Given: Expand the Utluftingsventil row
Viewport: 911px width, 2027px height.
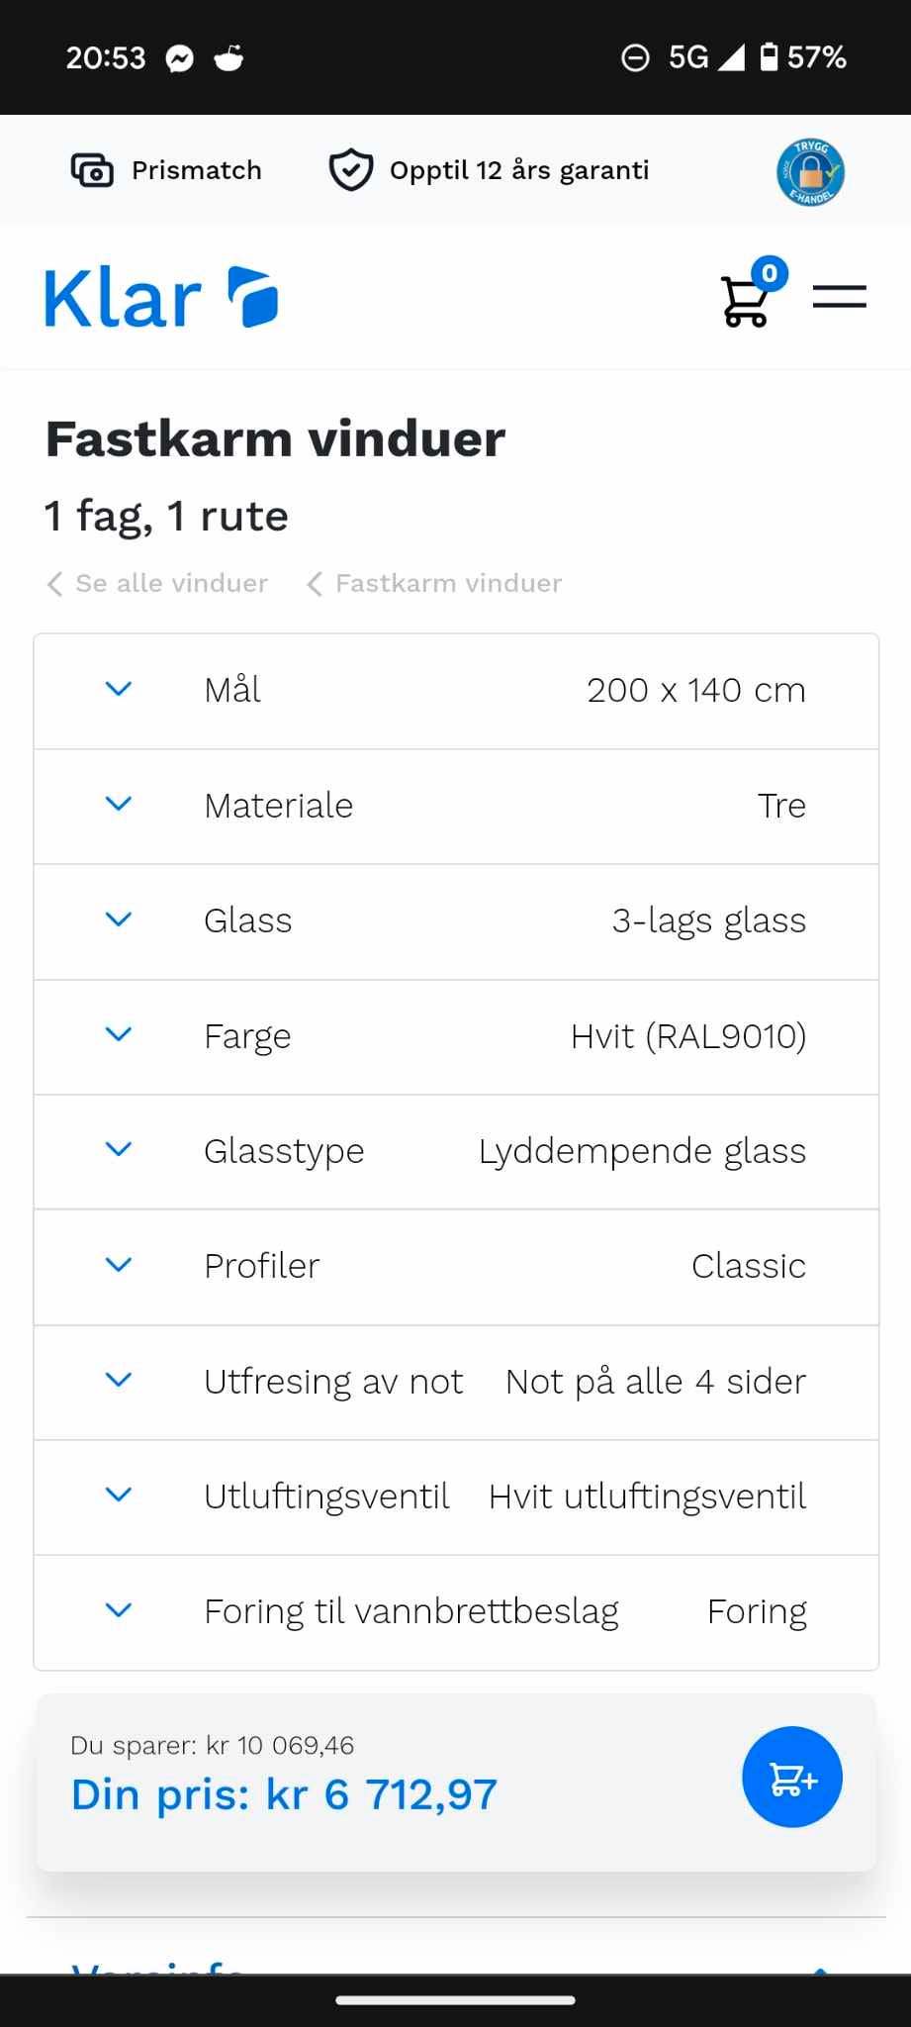Looking at the screenshot, I should tap(118, 1496).
